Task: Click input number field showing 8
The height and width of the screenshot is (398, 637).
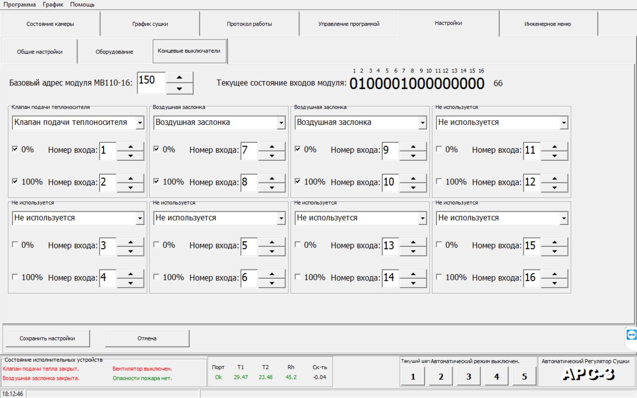Action: tap(249, 182)
